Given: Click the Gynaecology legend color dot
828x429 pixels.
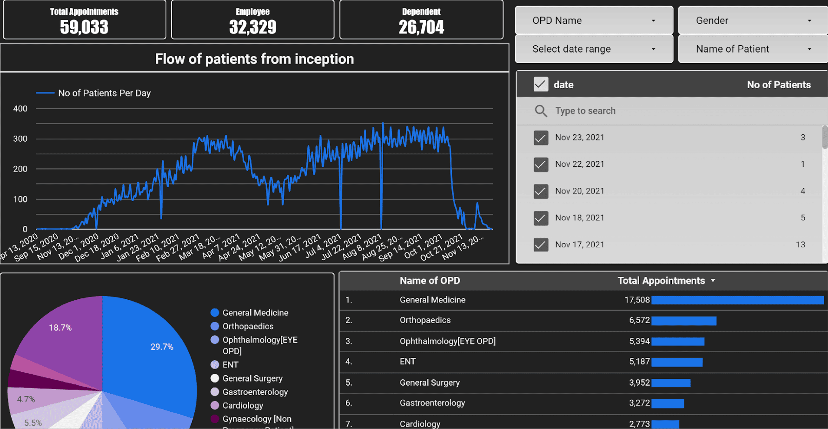Looking at the screenshot, I should 215,419.
